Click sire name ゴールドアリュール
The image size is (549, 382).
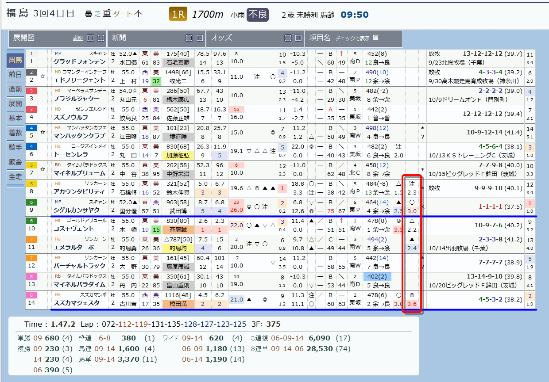tap(86, 220)
